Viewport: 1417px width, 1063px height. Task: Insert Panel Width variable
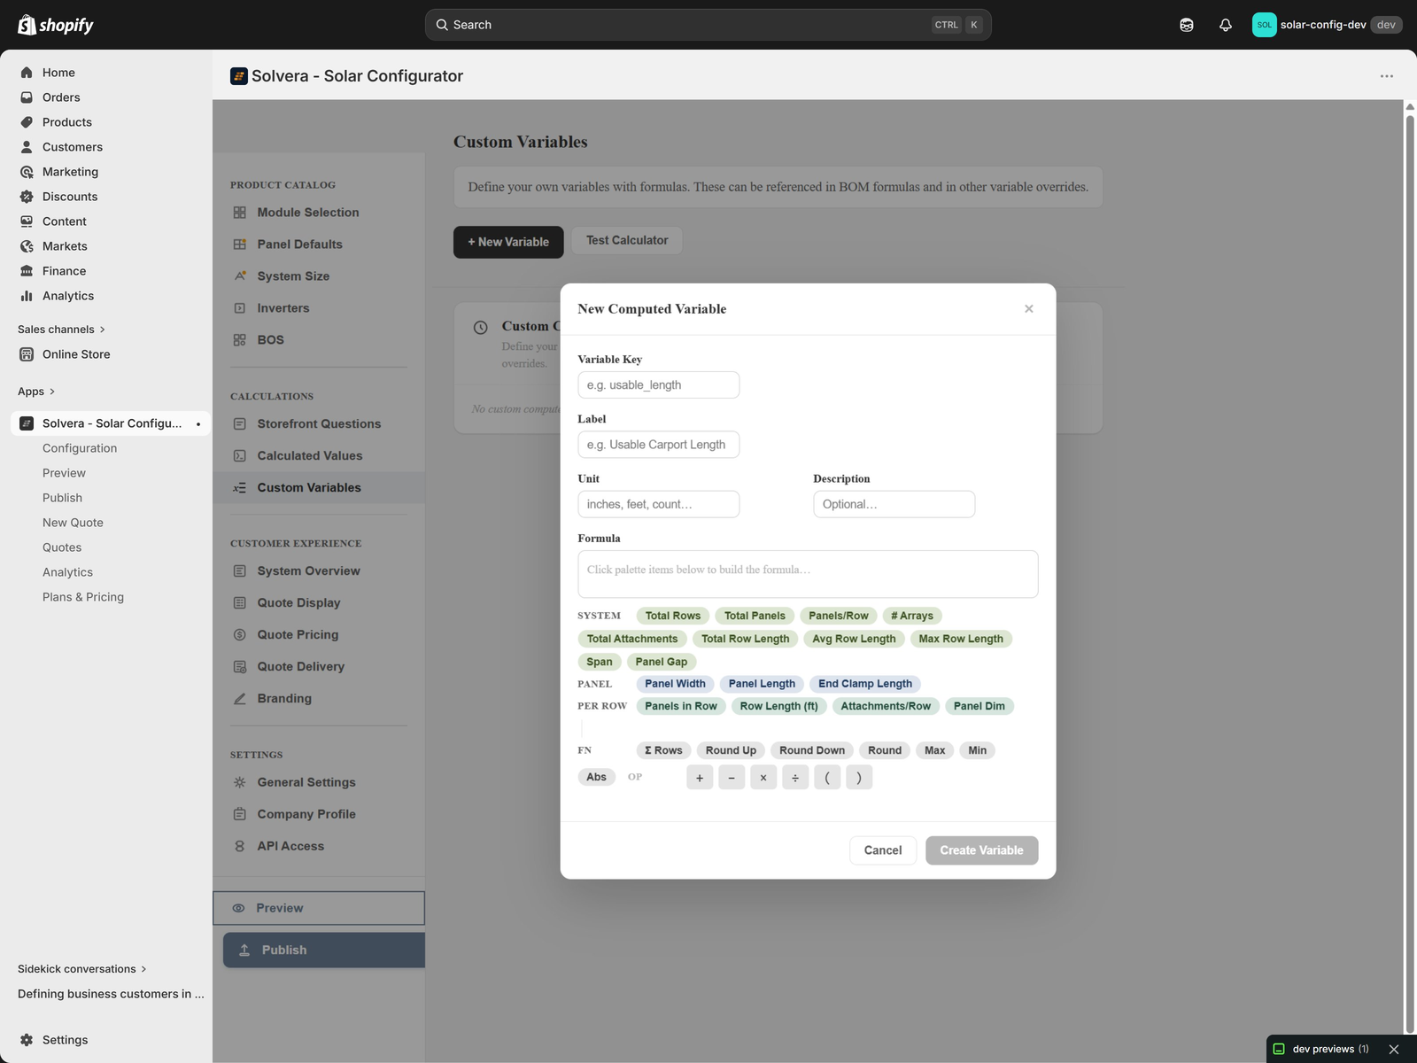tap(676, 684)
